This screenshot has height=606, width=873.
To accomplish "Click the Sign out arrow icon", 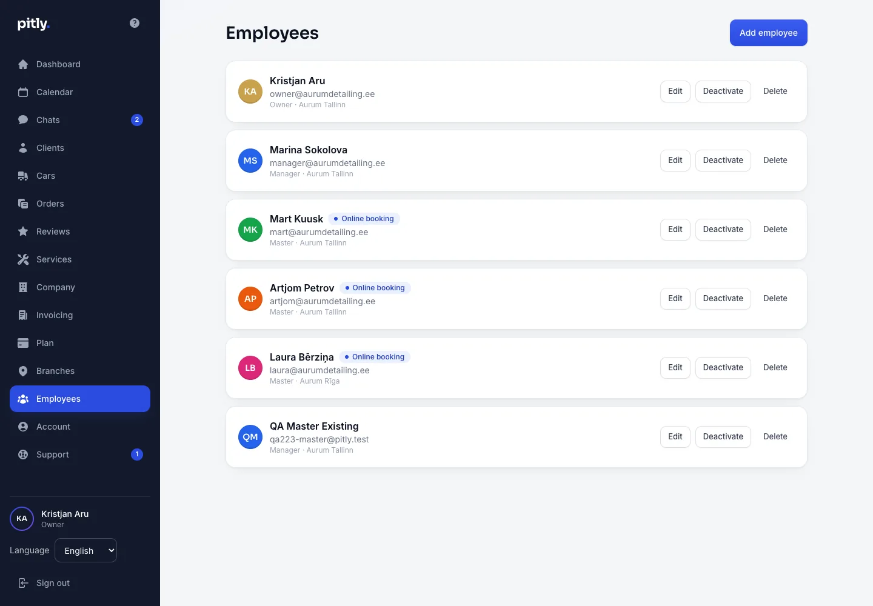I will 23,583.
